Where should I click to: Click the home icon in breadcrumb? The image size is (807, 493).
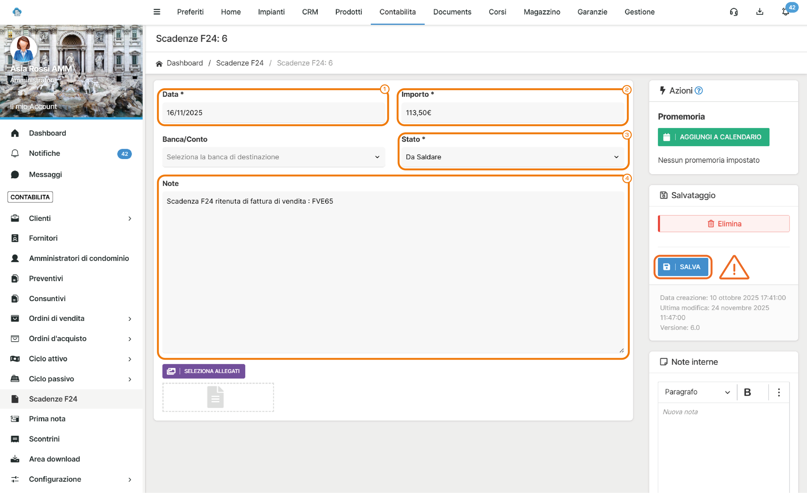[x=159, y=63]
